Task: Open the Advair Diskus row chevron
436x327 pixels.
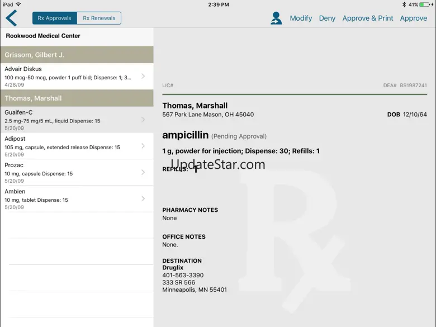Action: point(143,76)
